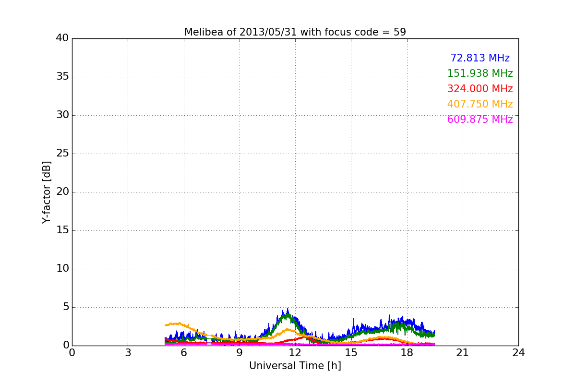Screen dimensions: 576x384
Task: Click the x-axis tick label 24
Action: 518,352
